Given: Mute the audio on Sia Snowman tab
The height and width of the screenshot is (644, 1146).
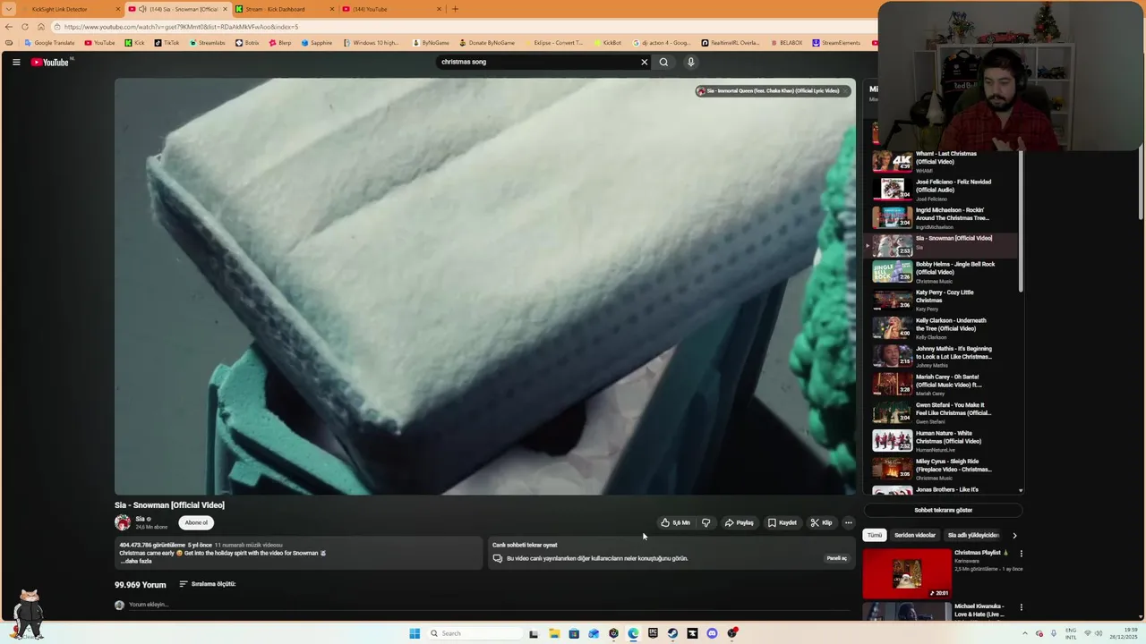Looking at the screenshot, I should coord(142,9).
